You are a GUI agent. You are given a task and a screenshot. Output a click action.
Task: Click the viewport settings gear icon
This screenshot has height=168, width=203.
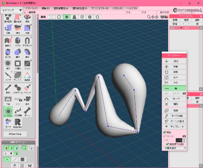89,17
